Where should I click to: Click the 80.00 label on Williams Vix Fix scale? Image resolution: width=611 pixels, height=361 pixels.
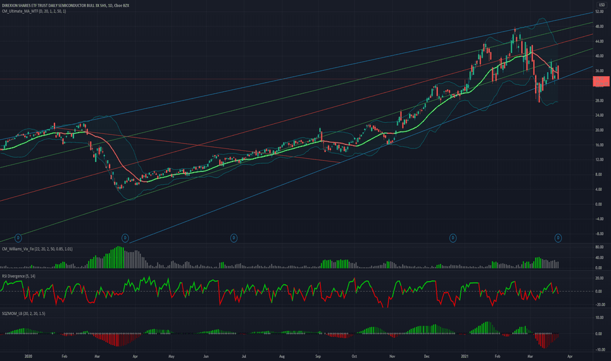pyautogui.click(x=599, y=247)
